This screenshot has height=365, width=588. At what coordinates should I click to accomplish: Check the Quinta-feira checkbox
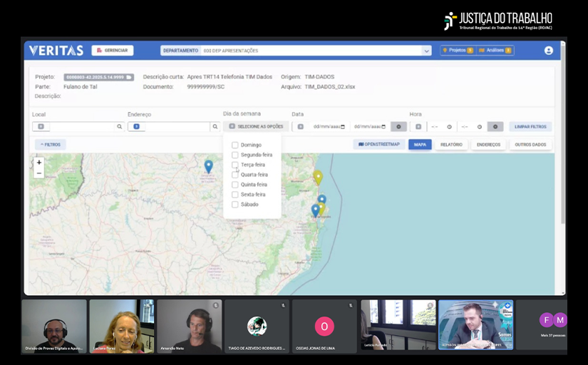[x=234, y=185]
